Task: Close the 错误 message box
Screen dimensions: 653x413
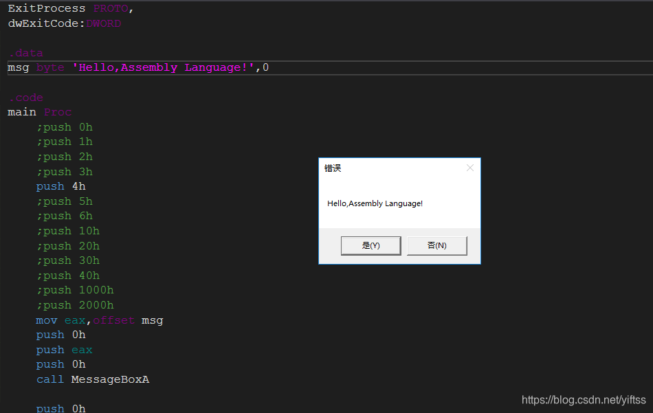Action: coord(469,168)
